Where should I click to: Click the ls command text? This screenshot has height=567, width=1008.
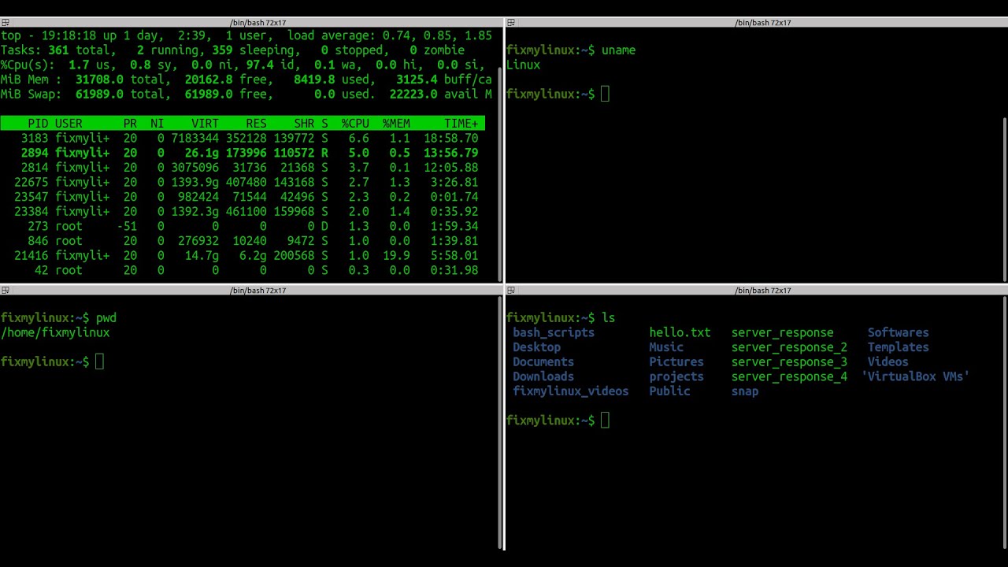pos(608,318)
